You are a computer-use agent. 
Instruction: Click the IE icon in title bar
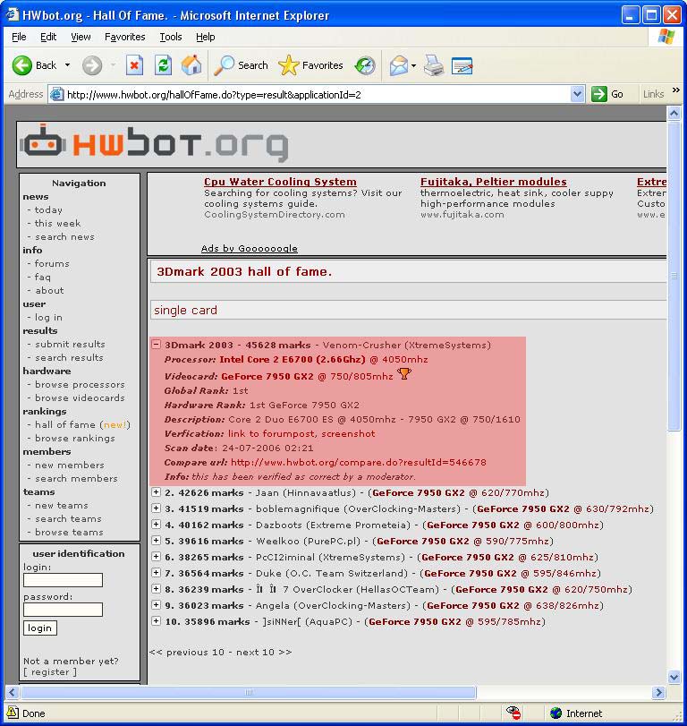[13, 15]
